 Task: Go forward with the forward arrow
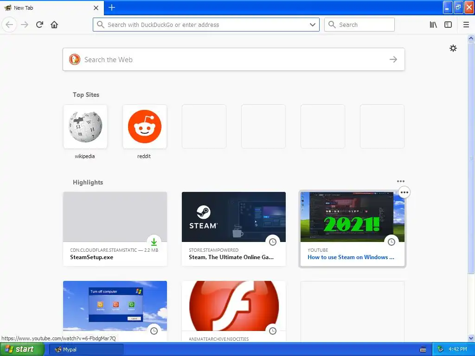click(x=25, y=25)
